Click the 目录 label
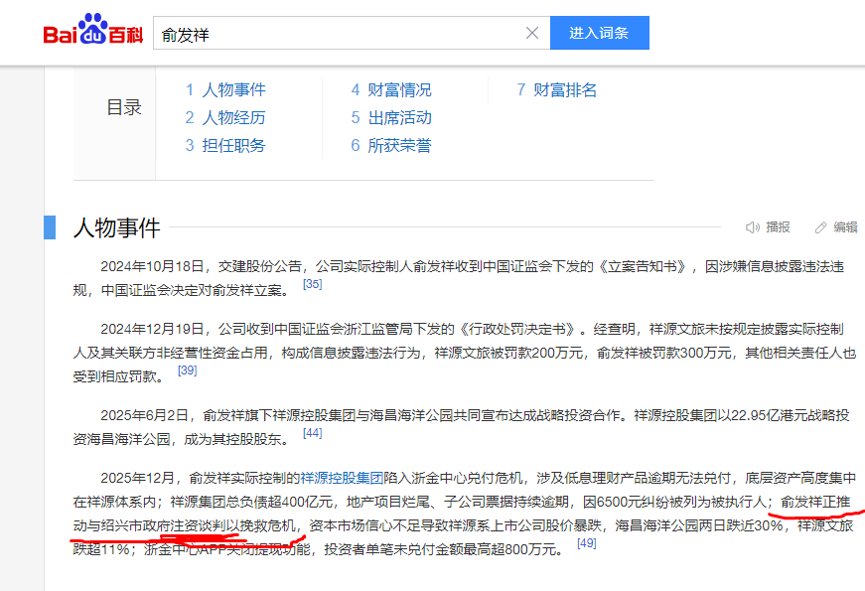This screenshot has height=591, width=865. [x=124, y=107]
